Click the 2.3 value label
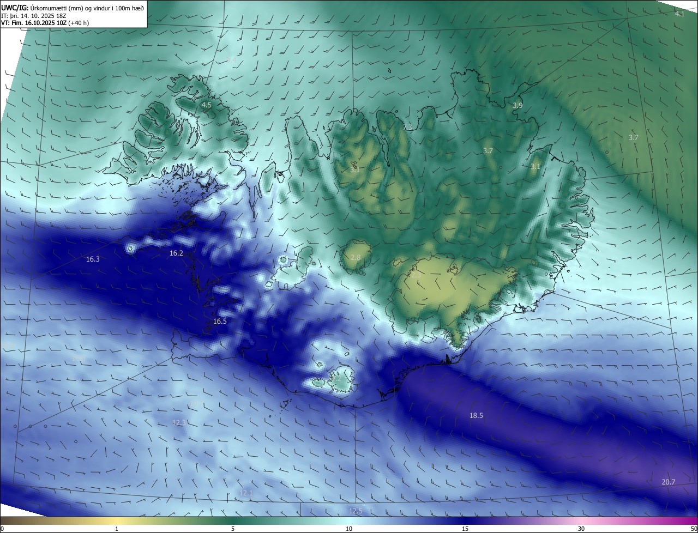 point(416,276)
